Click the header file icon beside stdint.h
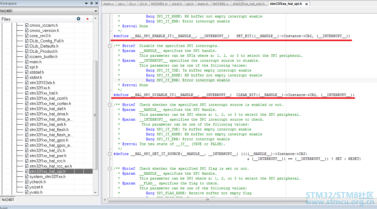Image resolution: width=377 pixels, height=209 pixels. [27, 77]
